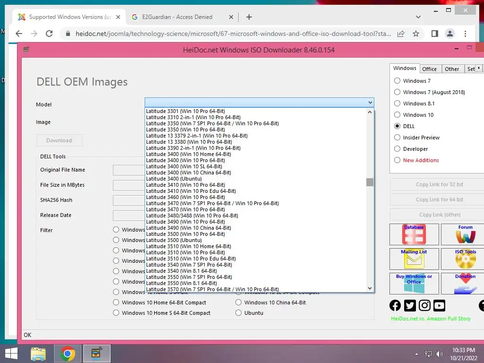
Task: Select the Insider Preview radio button
Action: pos(397,138)
